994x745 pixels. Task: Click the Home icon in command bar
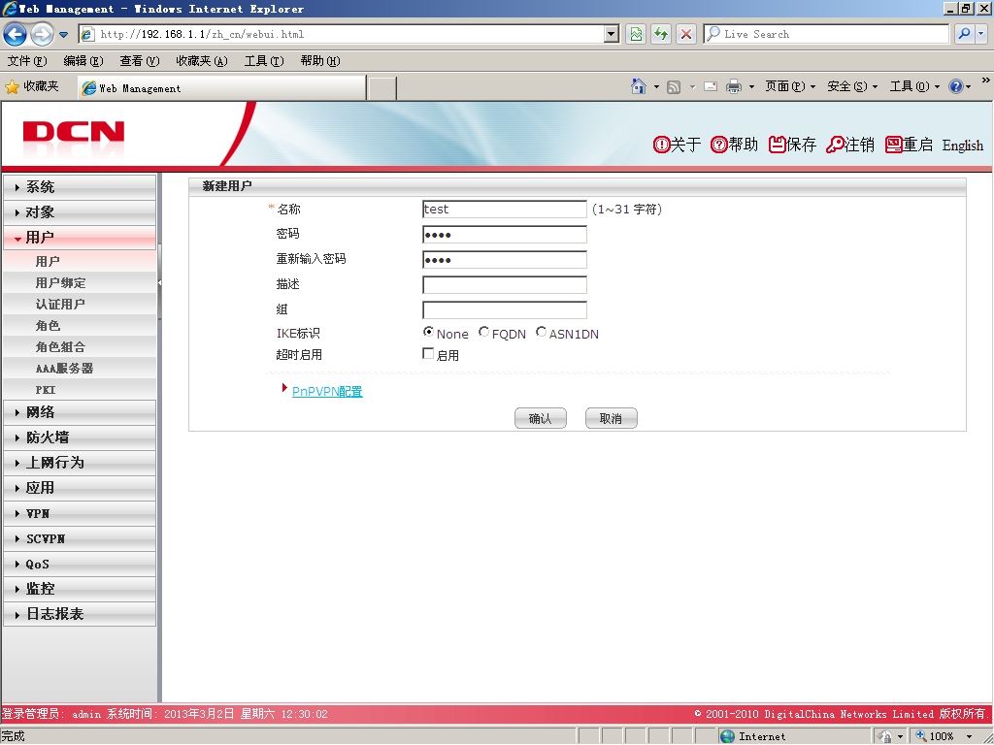click(x=639, y=86)
